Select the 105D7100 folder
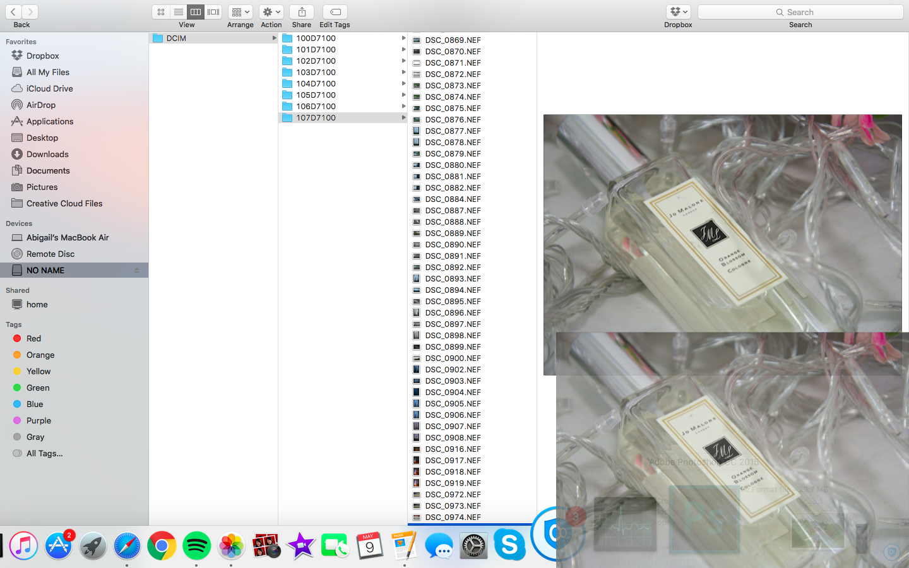This screenshot has height=568, width=909. point(343,95)
